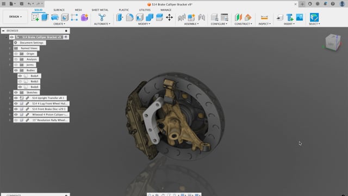Pick the Rectangular Pattern tool

[x=74, y=17]
